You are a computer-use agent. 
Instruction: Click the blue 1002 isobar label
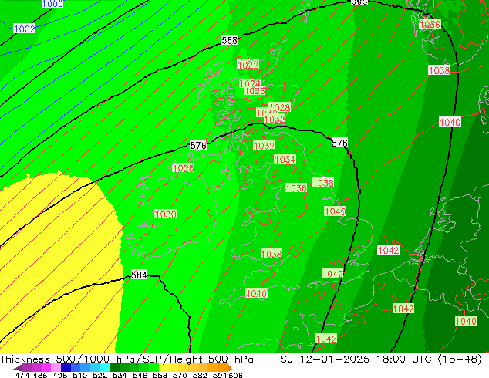(25, 29)
